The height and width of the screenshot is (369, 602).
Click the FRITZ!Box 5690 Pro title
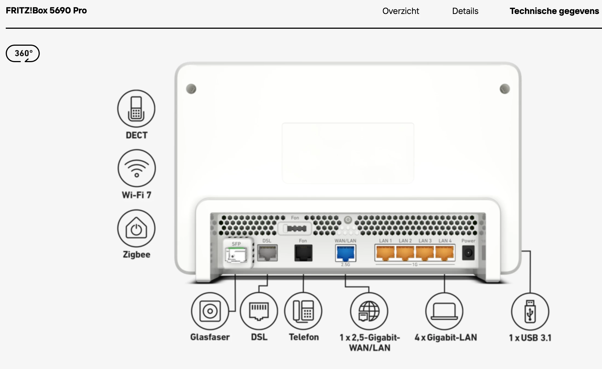pyautogui.click(x=46, y=10)
